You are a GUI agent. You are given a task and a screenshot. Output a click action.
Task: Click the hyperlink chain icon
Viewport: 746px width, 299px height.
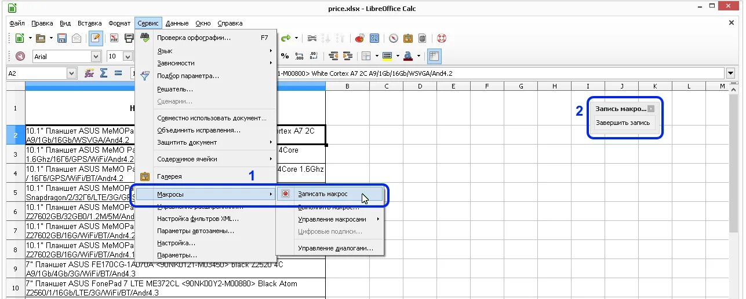tap(312, 39)
